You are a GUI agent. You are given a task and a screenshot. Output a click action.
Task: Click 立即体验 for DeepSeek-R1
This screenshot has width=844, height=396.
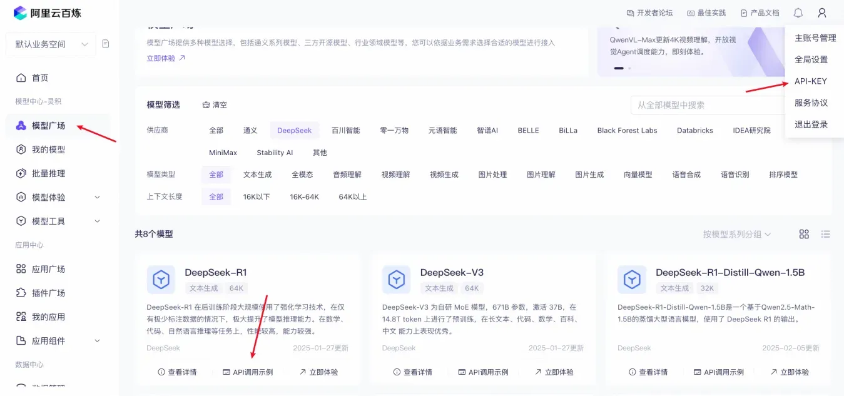click(318, 372)
